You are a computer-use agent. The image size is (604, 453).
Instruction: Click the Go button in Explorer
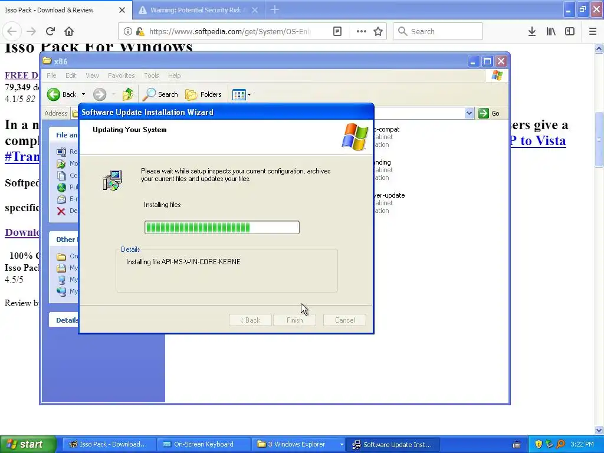click(489, 113)
